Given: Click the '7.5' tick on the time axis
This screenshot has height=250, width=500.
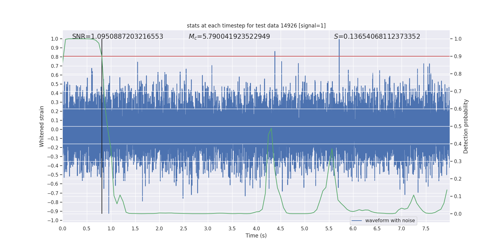Looking at the screenshot, I should (426, 228).
